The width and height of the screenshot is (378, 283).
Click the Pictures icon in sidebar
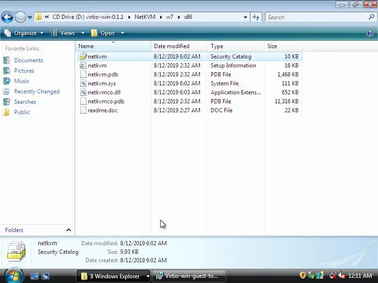7,71
